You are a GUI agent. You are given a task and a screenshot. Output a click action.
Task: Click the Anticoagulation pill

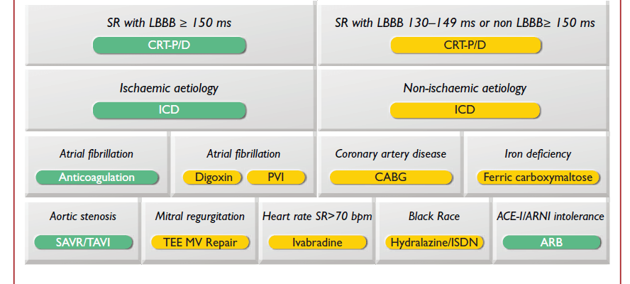pos(96,177)
